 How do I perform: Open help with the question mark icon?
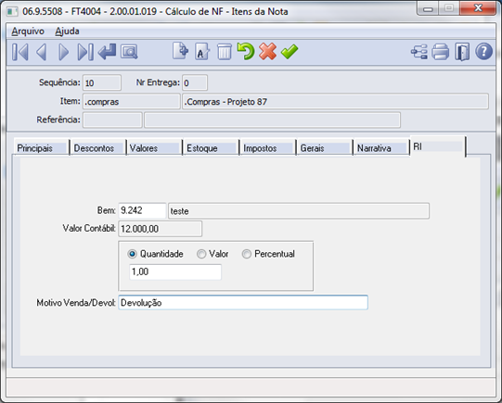[483, 52]
